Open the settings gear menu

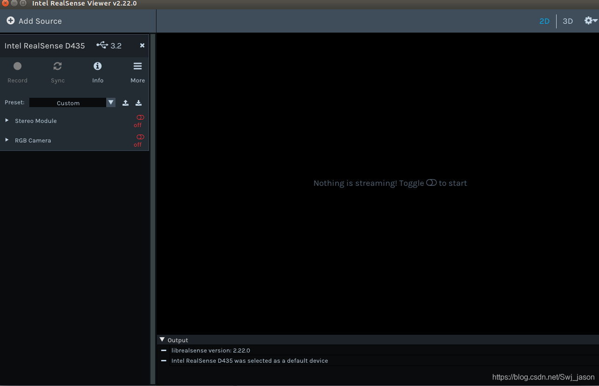click(591, 20)
